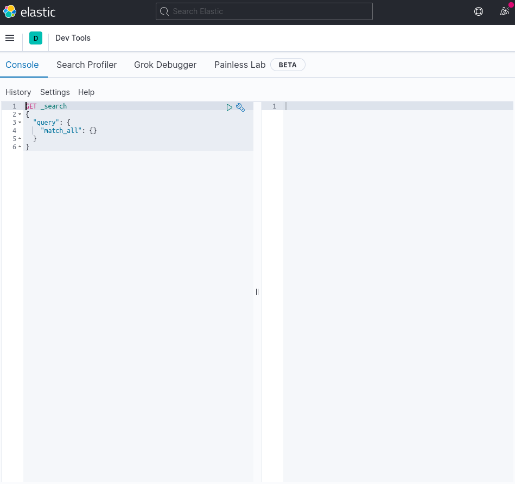Switch to the Search Profiler tab
Image resolution: width=515 pixels, height=484 pixels.
point(86,65)
